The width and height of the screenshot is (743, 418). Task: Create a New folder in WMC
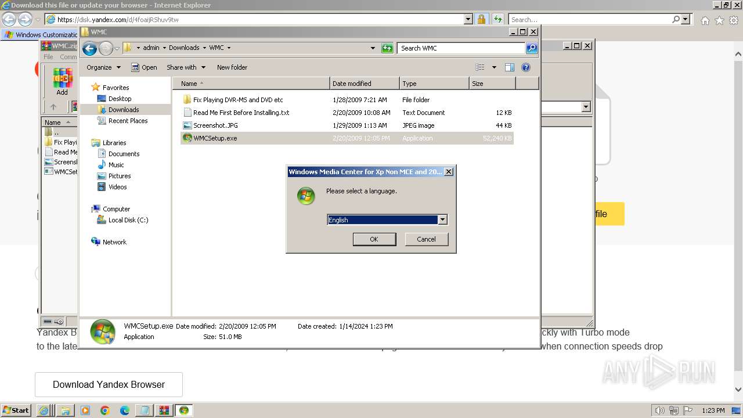(232, 67)
